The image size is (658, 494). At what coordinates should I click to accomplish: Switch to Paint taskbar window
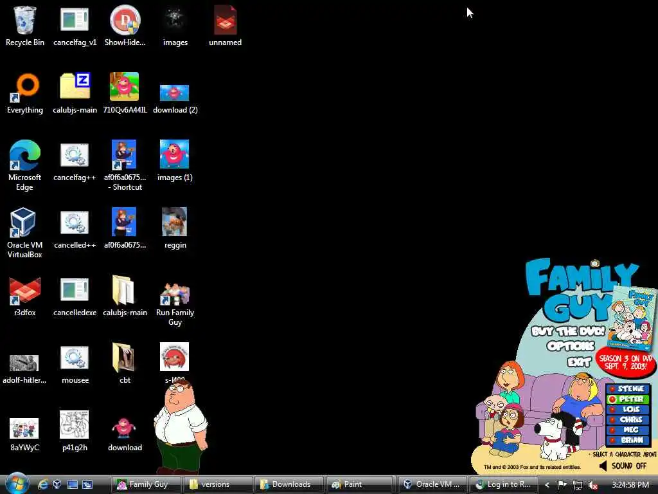360,484
